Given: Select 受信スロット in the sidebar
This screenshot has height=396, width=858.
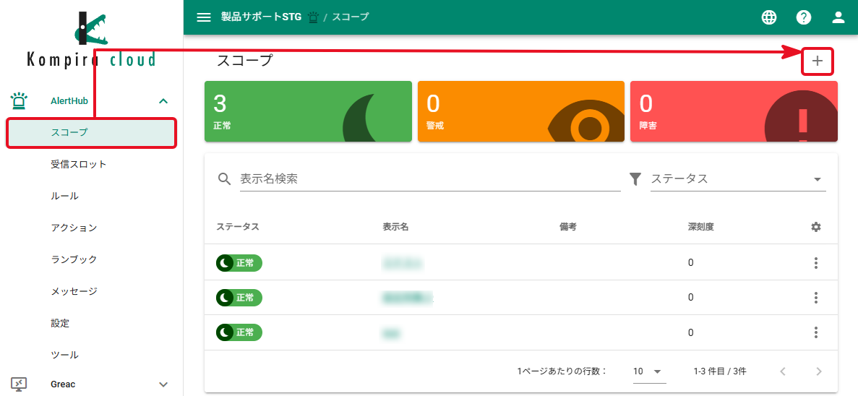Looking at the screenshot, I should click(x=78, y=164).
